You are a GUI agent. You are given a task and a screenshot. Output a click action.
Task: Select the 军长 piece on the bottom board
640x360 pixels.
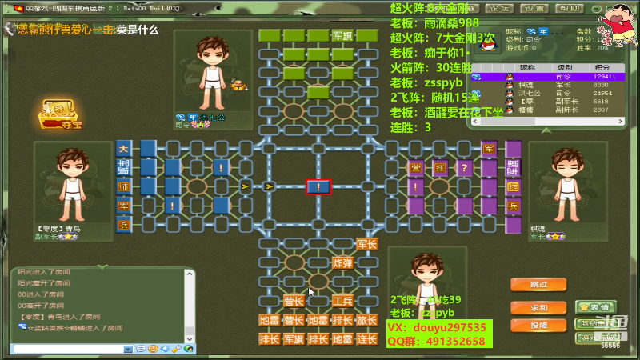[367, 244]
